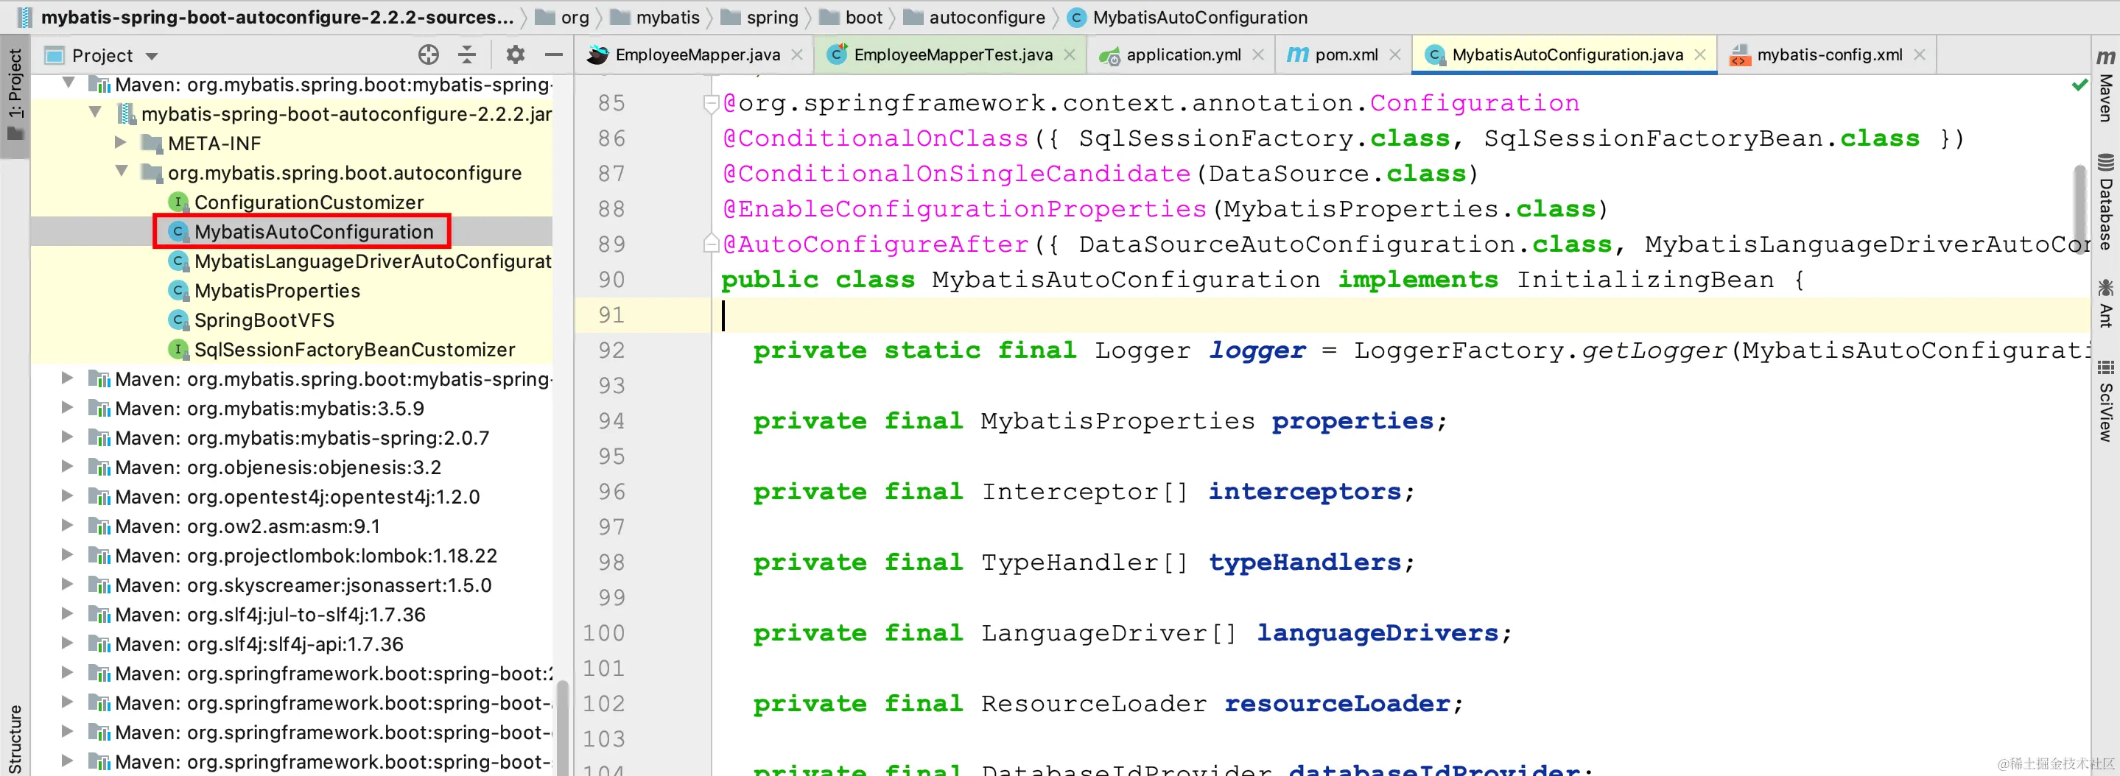
Task: Collapse the mybatis-spring-boot-autoconfigure-2.2.2.jar node
Action: pos(96,112)
